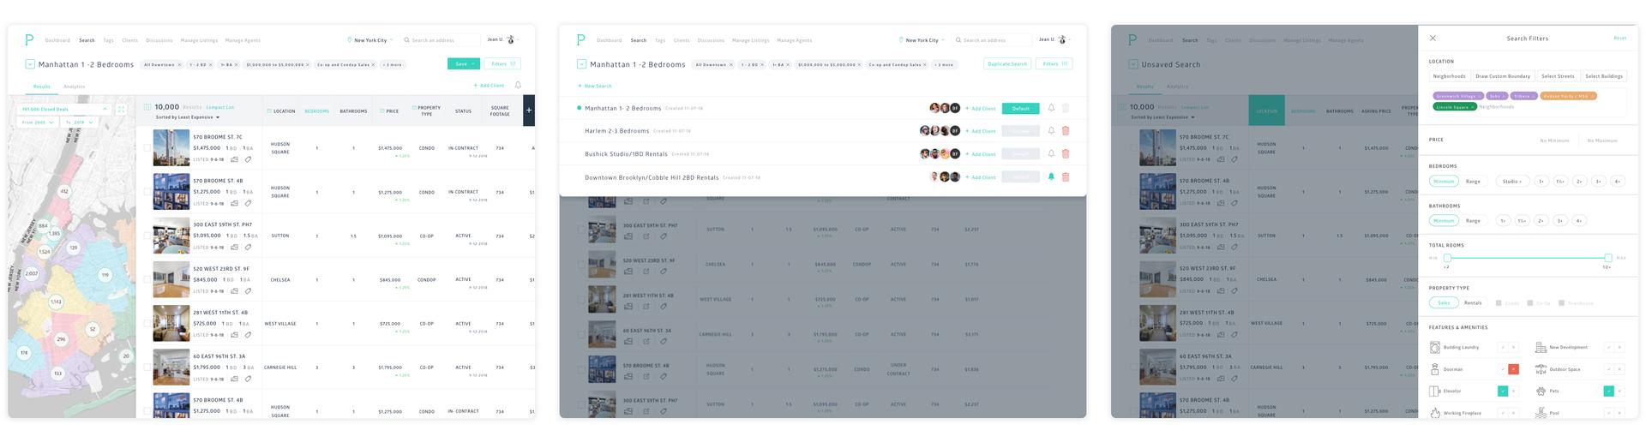Screen dimensions: 1646x436
Task: Click the bell icon beside Add Client in left window
Action: pyautogui.click(x=518, y=86)
